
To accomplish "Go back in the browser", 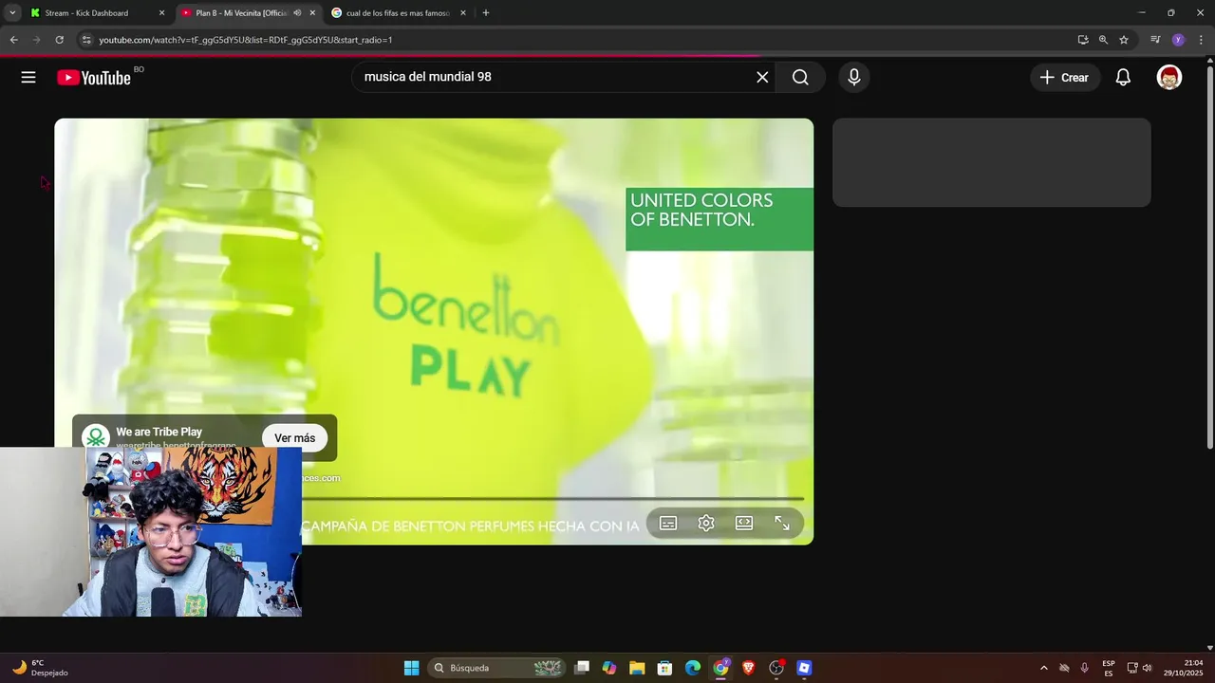I will (13, 40).
